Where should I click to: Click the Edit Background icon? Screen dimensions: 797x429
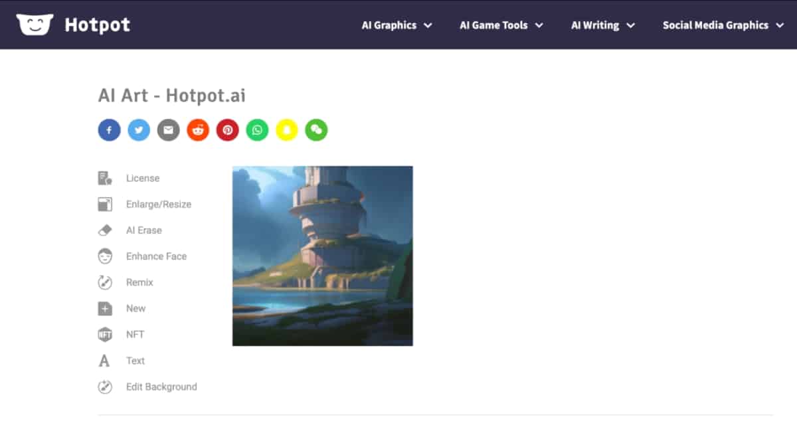[105, 386]
